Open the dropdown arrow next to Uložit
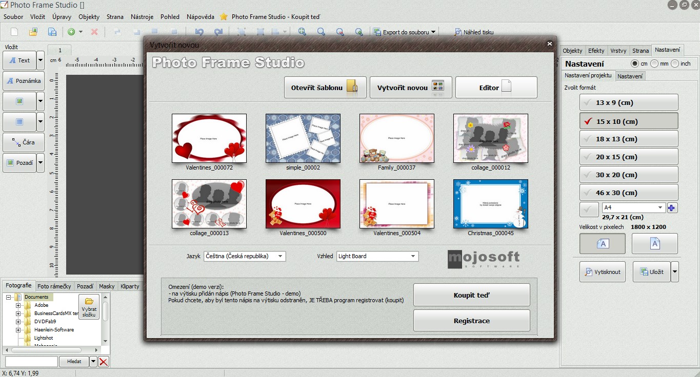Viewport: 700px width, 377px height. [x=675, y=272]
